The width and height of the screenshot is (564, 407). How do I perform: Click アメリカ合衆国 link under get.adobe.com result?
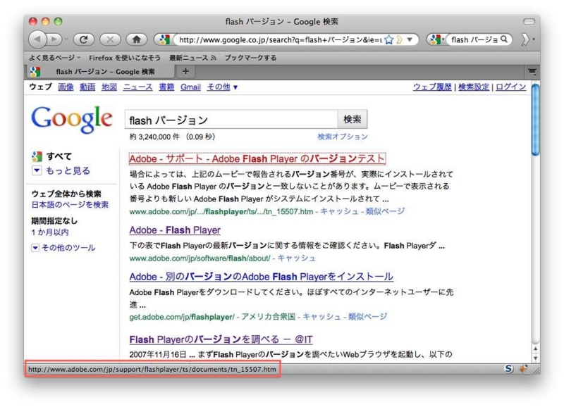click(x=269, y=317)
